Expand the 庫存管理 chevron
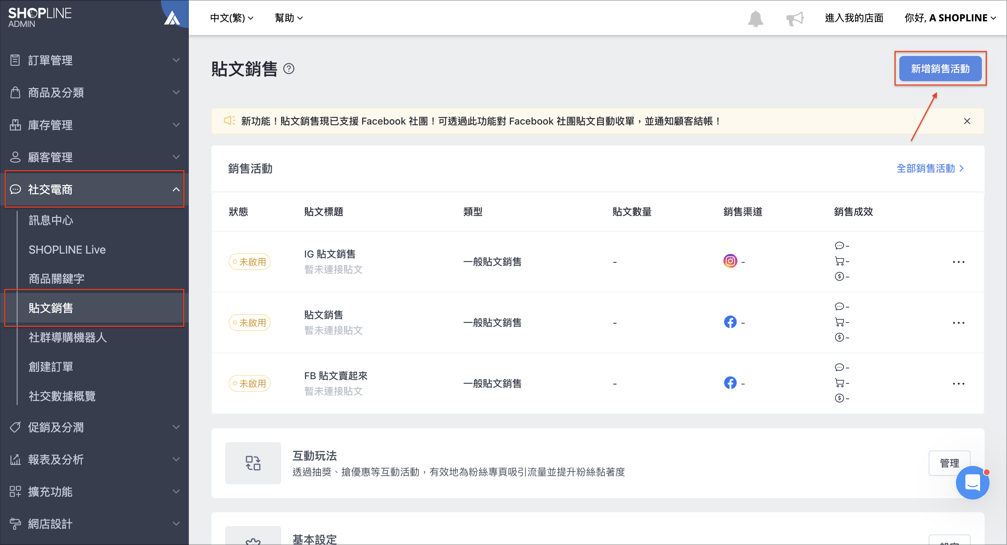The width and height of the screenshot is (1007, 545). 176,125
